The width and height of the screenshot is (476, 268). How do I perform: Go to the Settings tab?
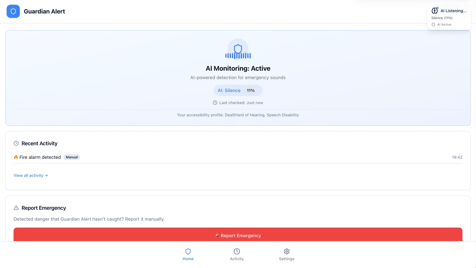(287, 255)
